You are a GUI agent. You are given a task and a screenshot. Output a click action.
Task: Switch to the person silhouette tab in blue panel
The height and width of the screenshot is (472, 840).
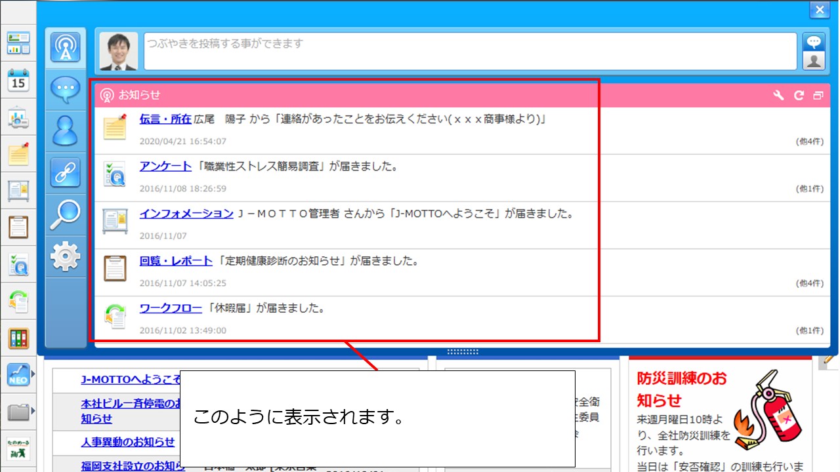click(66, 131)
